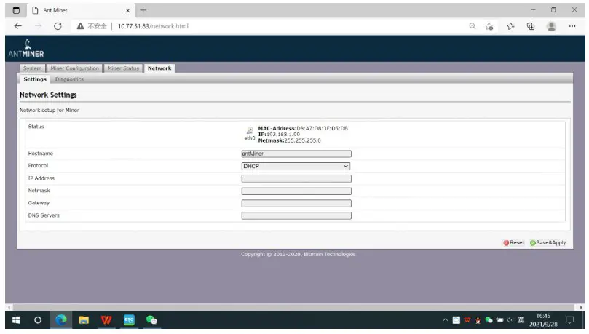Open the tab actions menu icon

click(16, 10)
